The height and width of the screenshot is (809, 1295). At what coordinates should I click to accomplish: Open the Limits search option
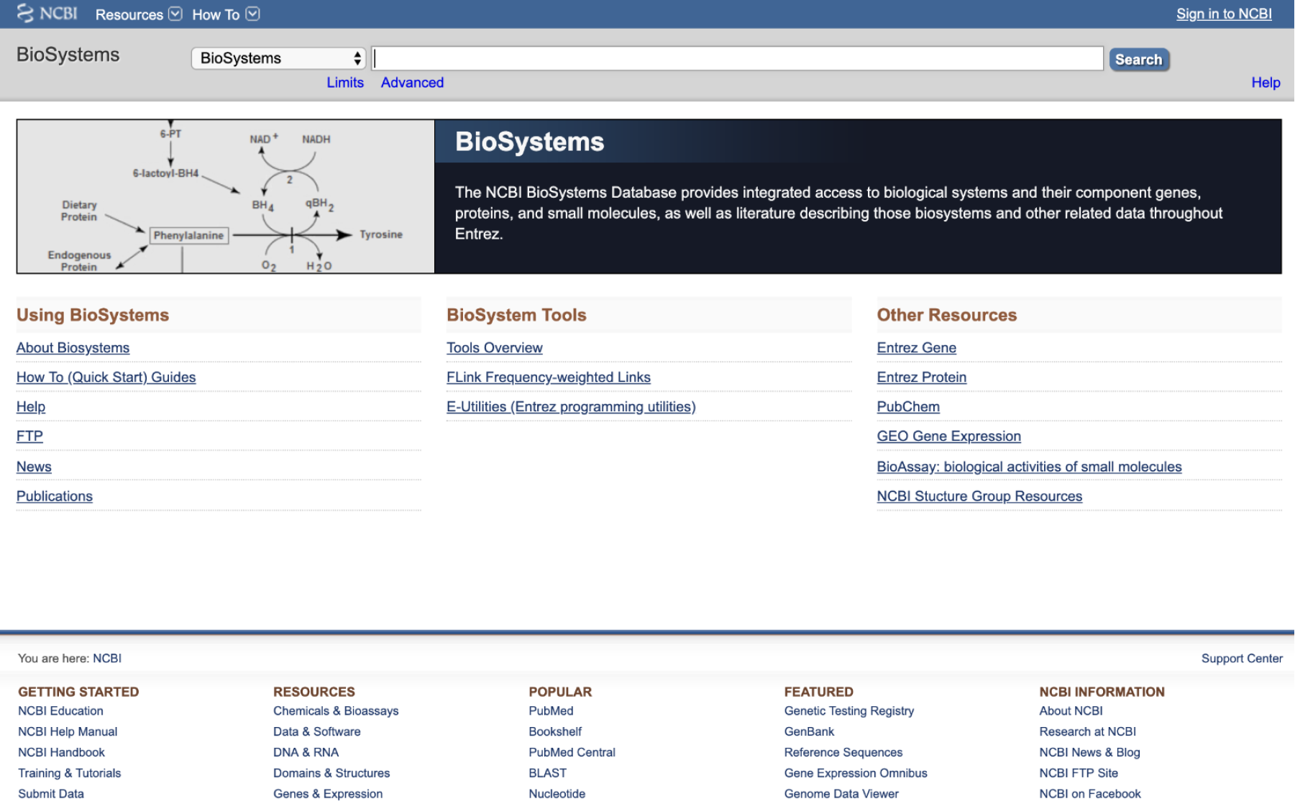coord(345,83)
